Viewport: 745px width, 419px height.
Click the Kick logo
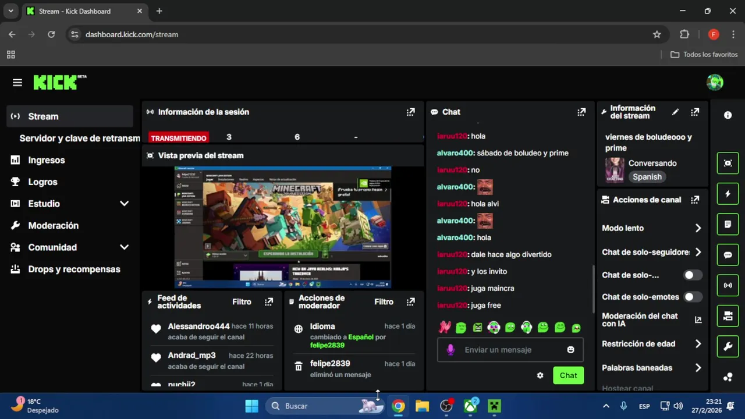[x=59, y=83]
